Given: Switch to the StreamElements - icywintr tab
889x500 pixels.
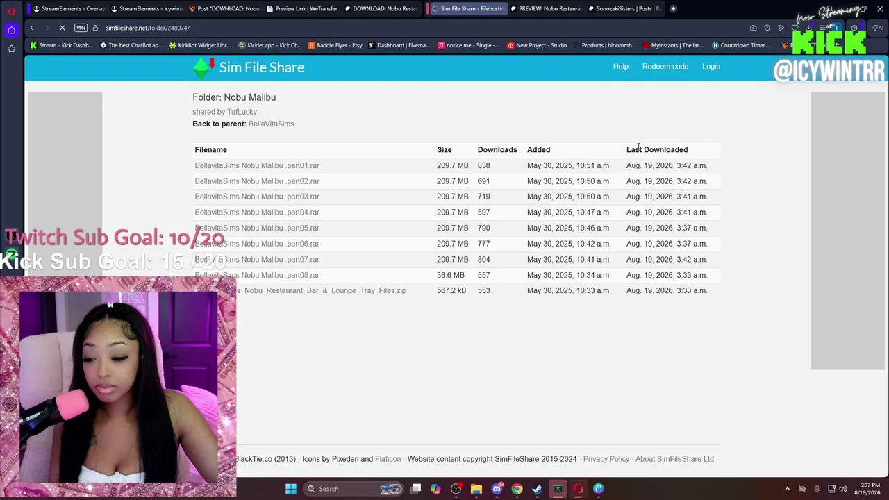Looking at the screenshot, I should coord(146,9).
